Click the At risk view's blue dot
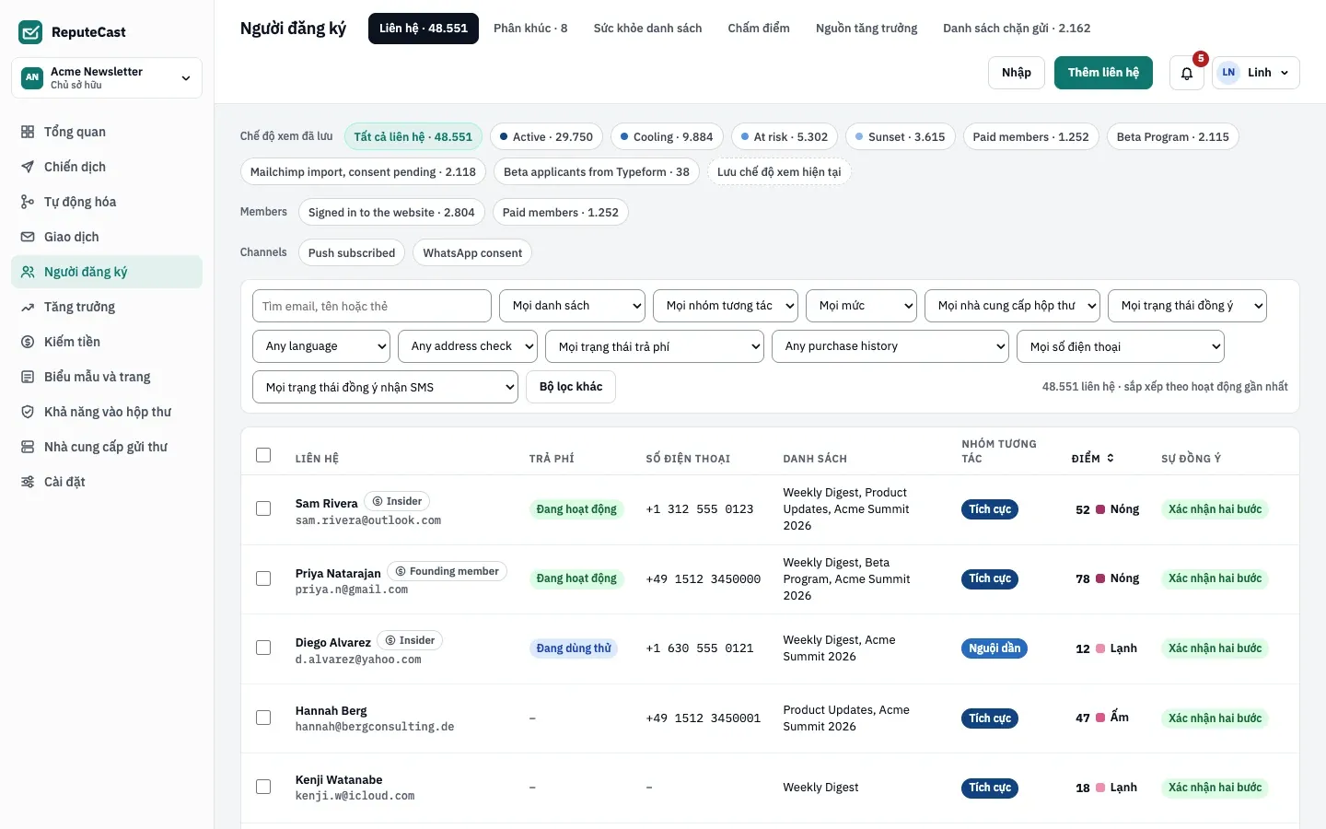 (745, 137)
